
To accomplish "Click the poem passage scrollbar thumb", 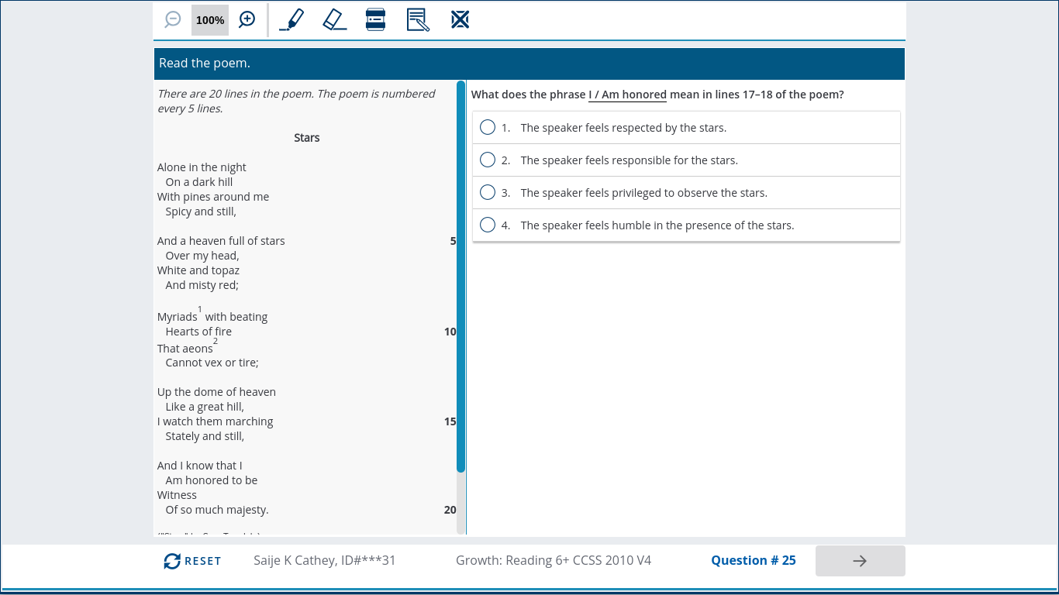I will pos(461,277).
